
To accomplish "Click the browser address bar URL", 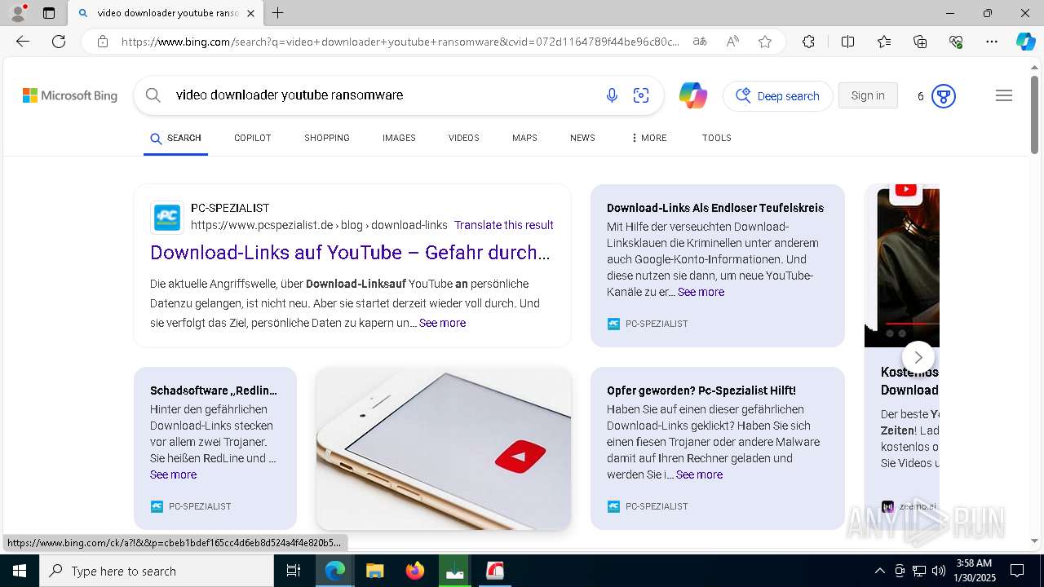I will 400,42.
